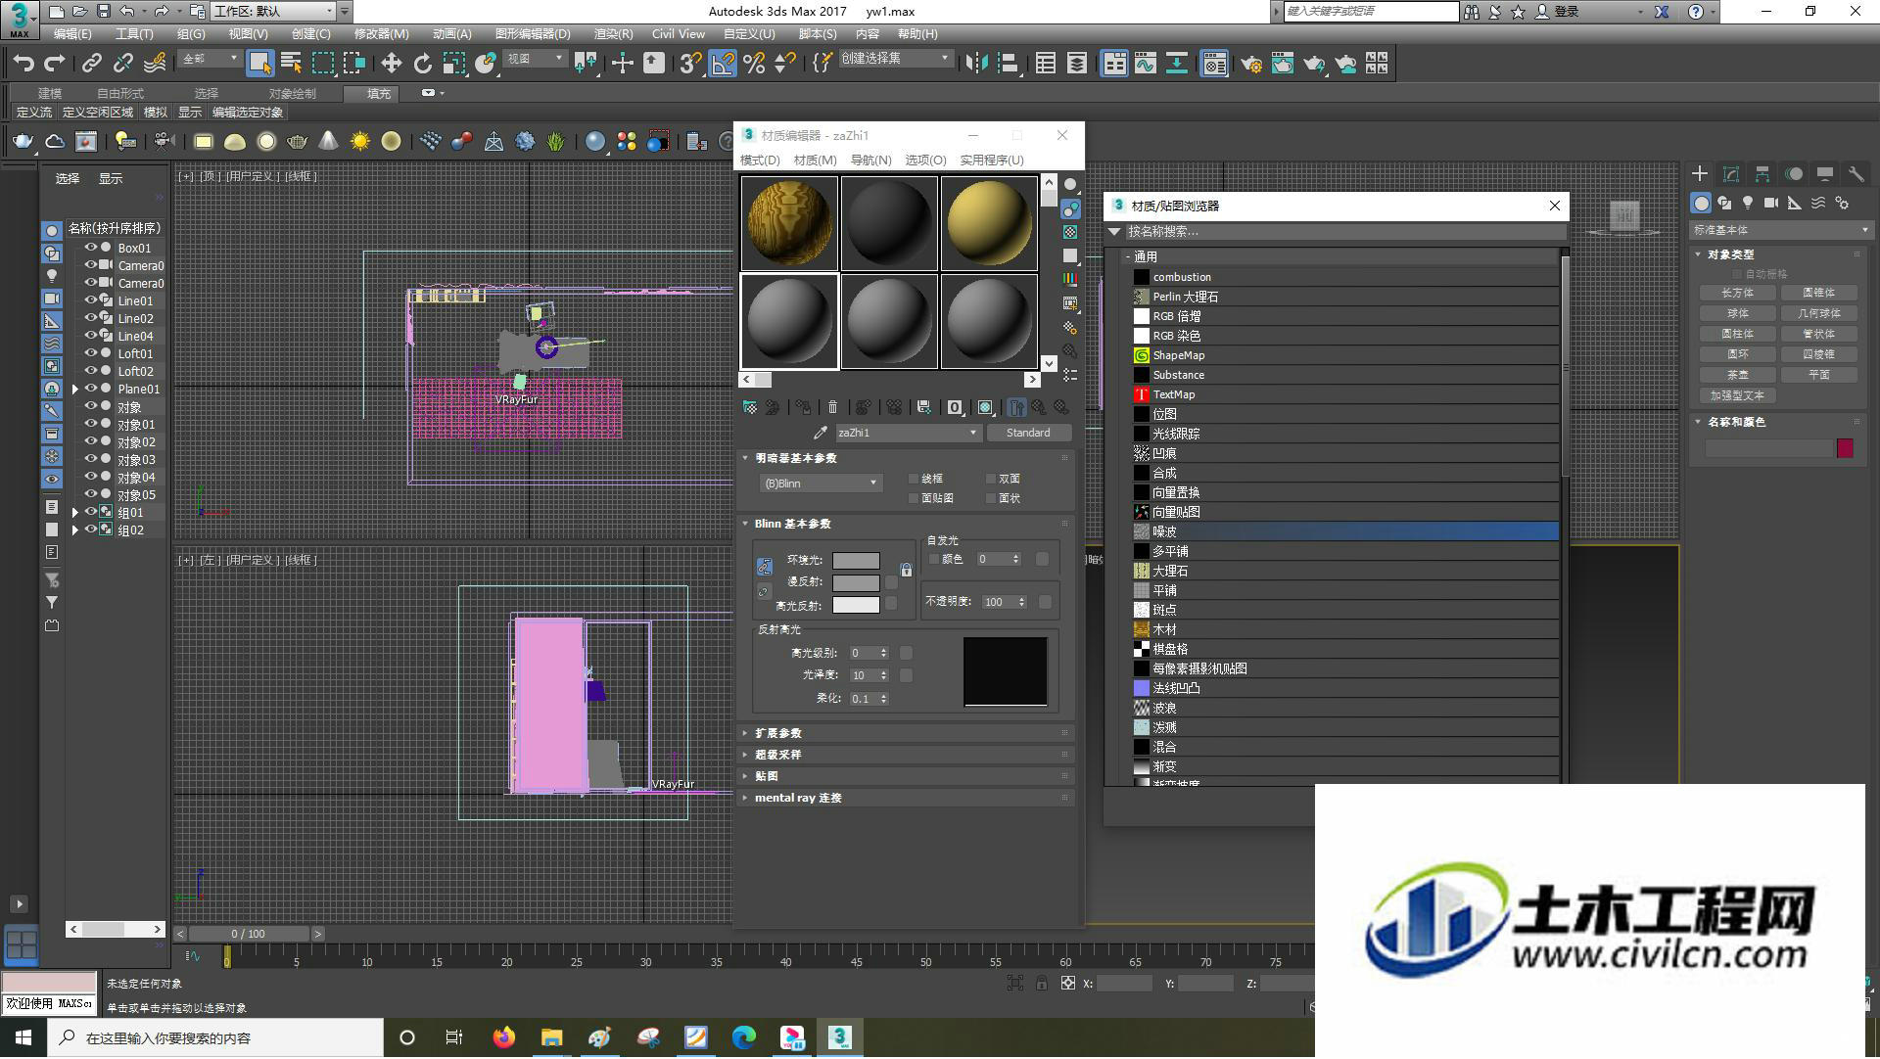Viewport: 1880px width, 1059px height.
Task: Choose the Select and Move tool
Action: (392, 64)
